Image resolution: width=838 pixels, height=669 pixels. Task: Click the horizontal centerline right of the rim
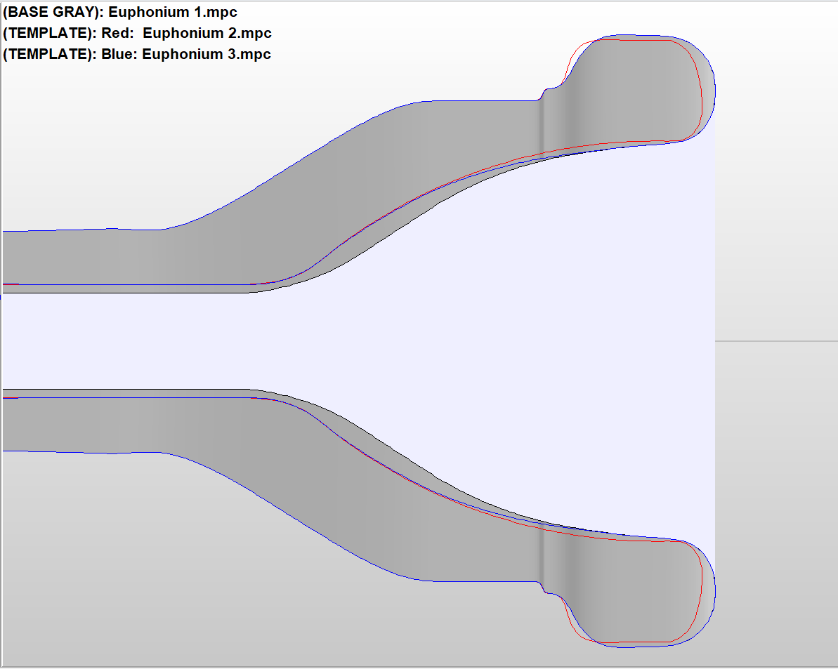point(773,341)
